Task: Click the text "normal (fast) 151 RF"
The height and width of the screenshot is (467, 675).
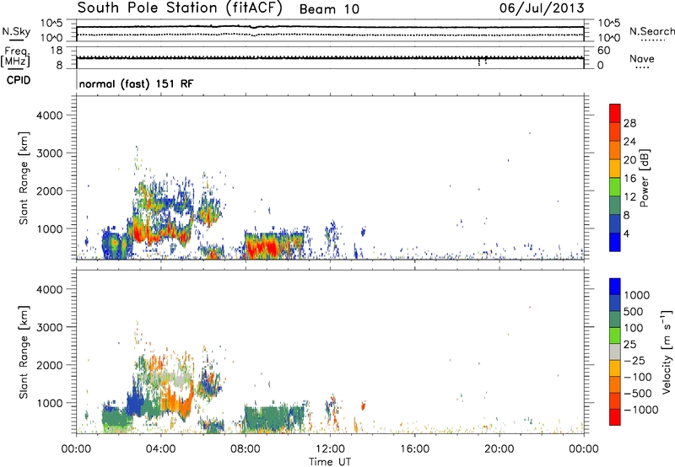Action: click(136, 83)
